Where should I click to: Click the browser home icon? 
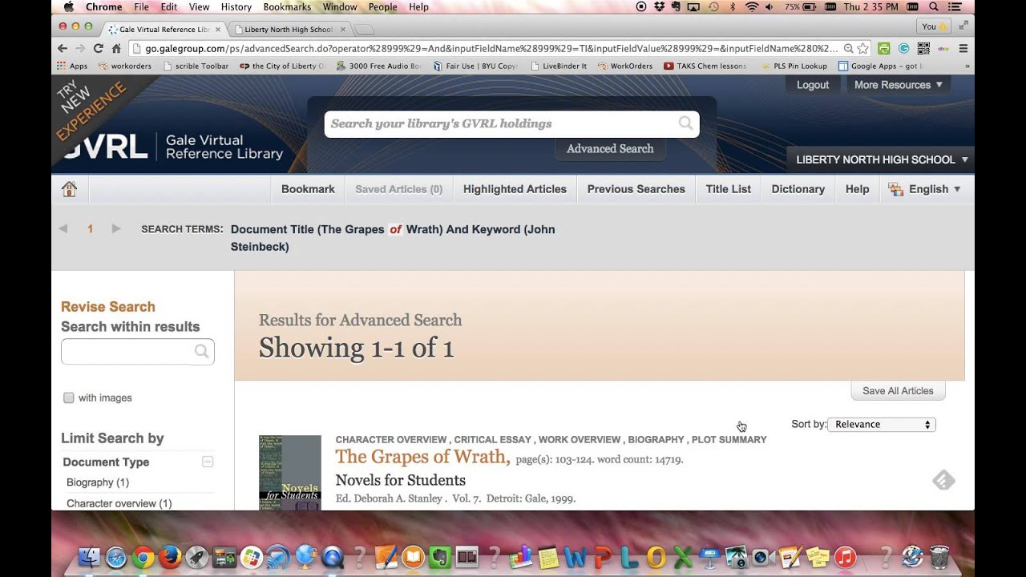[116, 48]
